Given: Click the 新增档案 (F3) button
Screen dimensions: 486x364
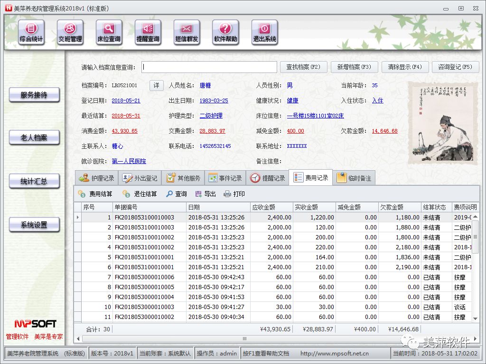Looking at the screenshot, I should coord(354,67).
